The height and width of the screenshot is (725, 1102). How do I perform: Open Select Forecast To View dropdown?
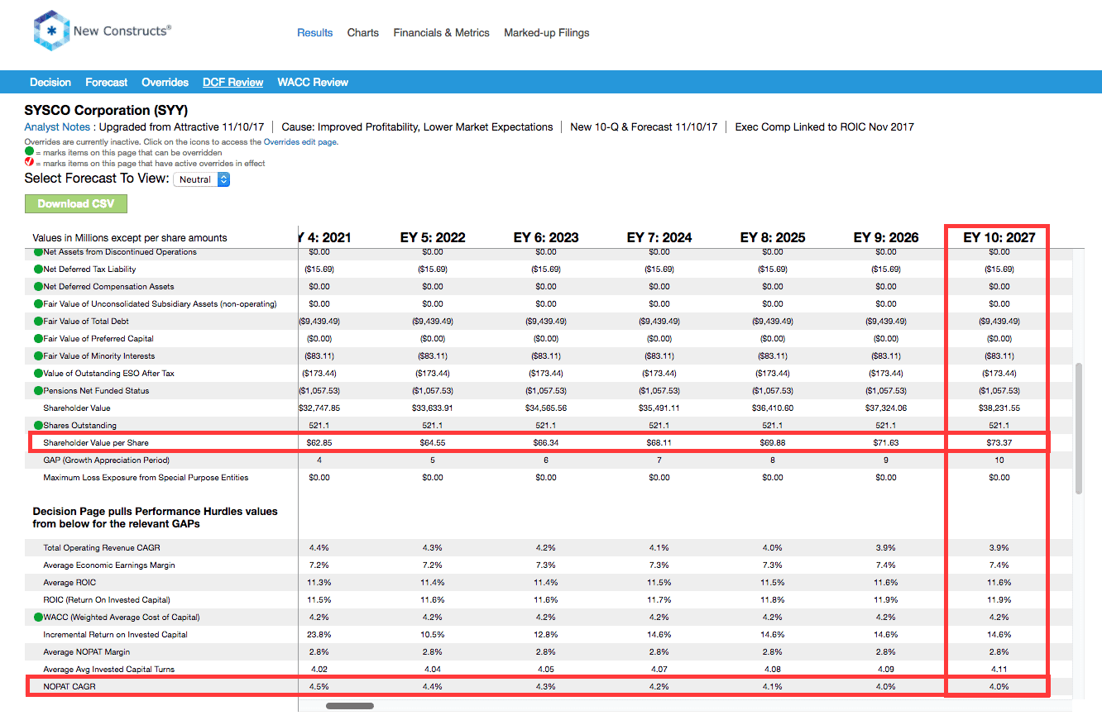click(x=202, y=179)
